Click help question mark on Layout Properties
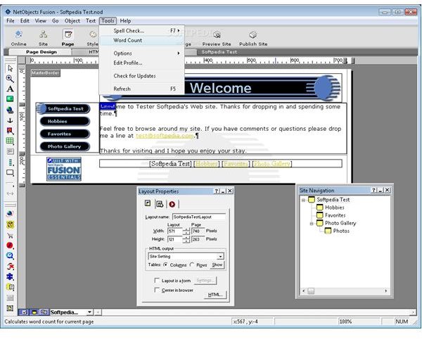This screenshot has width=422, height=339. 217,191
